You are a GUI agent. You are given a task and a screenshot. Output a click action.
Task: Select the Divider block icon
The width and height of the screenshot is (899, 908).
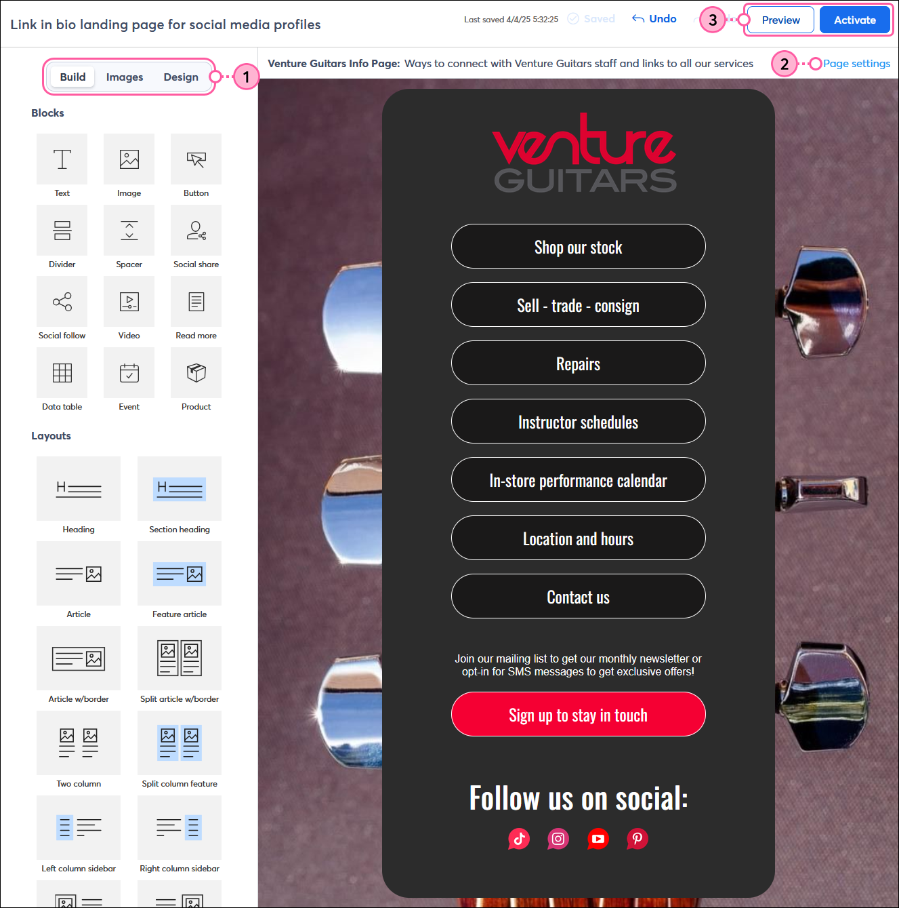pos(62,231)
